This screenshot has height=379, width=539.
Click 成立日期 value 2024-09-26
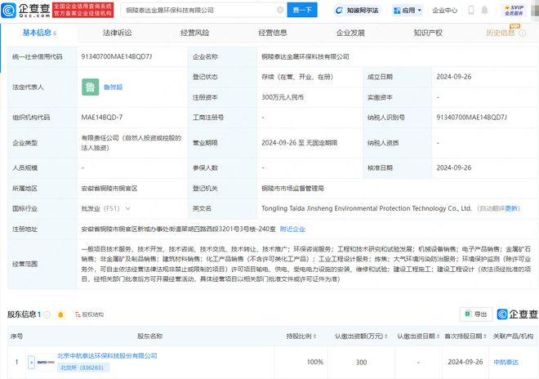coord(454,77)
